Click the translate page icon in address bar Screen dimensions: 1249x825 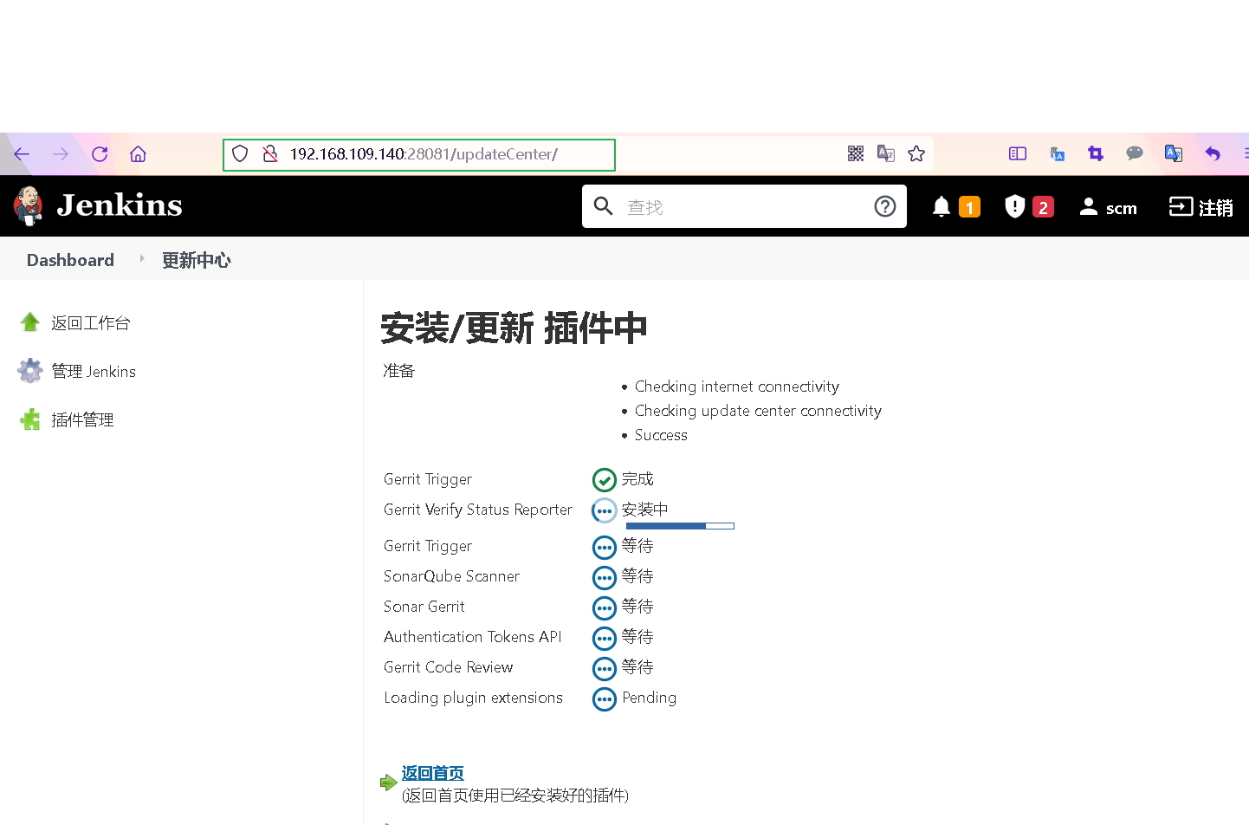tap(885, 154)
